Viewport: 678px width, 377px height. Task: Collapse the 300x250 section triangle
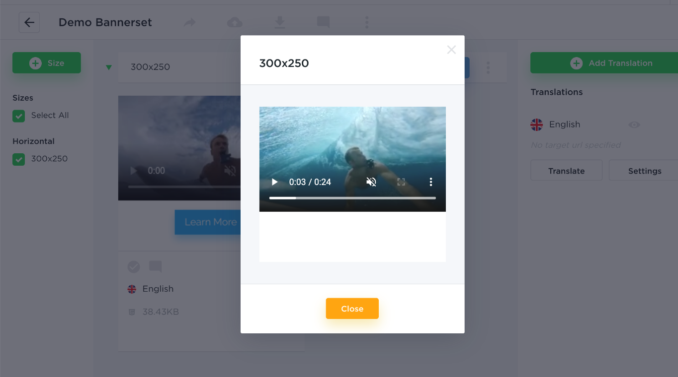coord(109,67)
